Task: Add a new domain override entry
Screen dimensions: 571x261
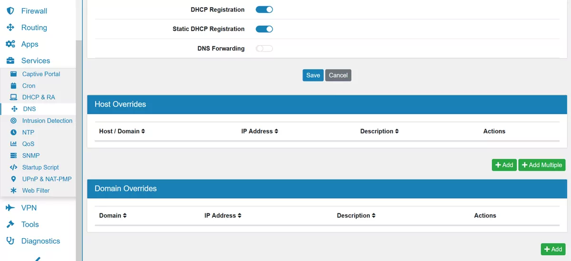Action: click(x=553, y=249)
